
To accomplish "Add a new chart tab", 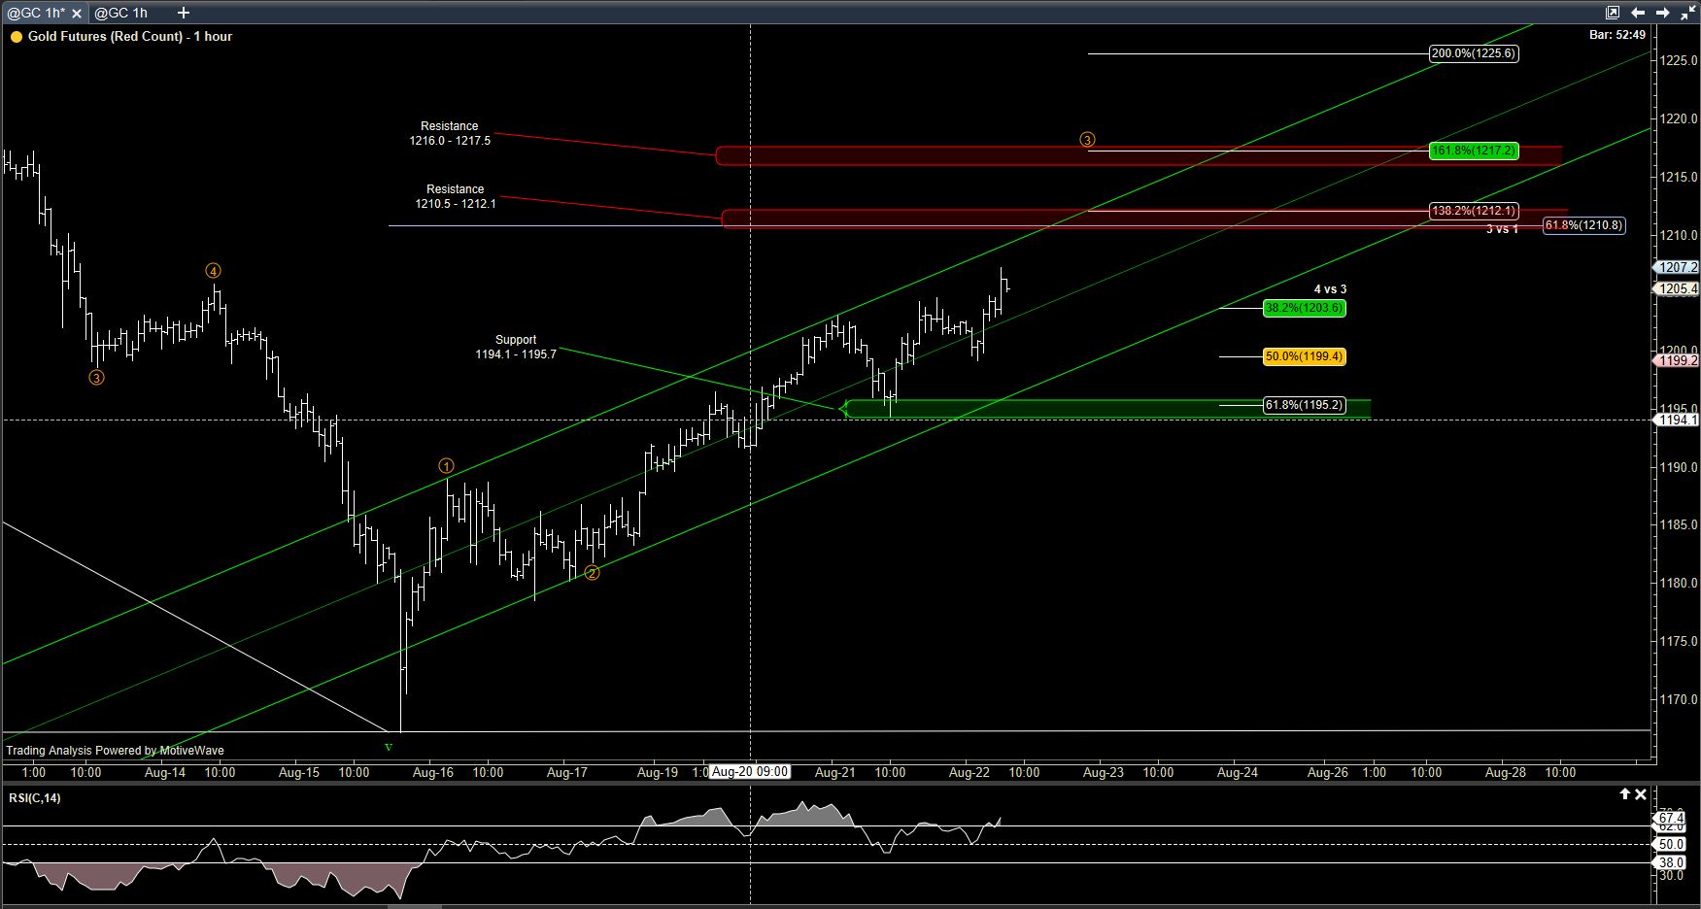I will pos(183,13).
